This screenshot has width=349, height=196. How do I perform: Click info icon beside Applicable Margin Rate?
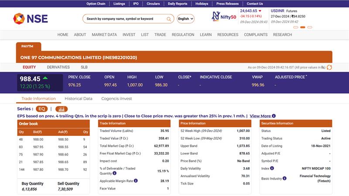[x=136, y=180]
